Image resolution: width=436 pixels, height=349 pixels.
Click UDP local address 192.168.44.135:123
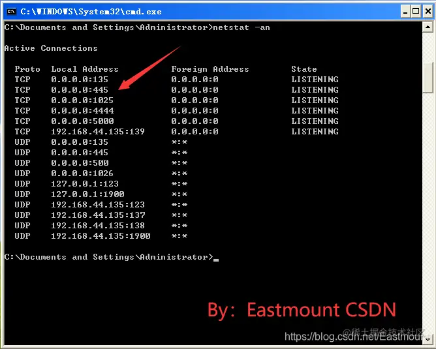tap(98, 205)
